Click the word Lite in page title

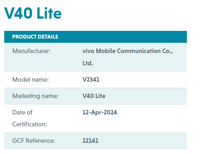click(49, 13)
